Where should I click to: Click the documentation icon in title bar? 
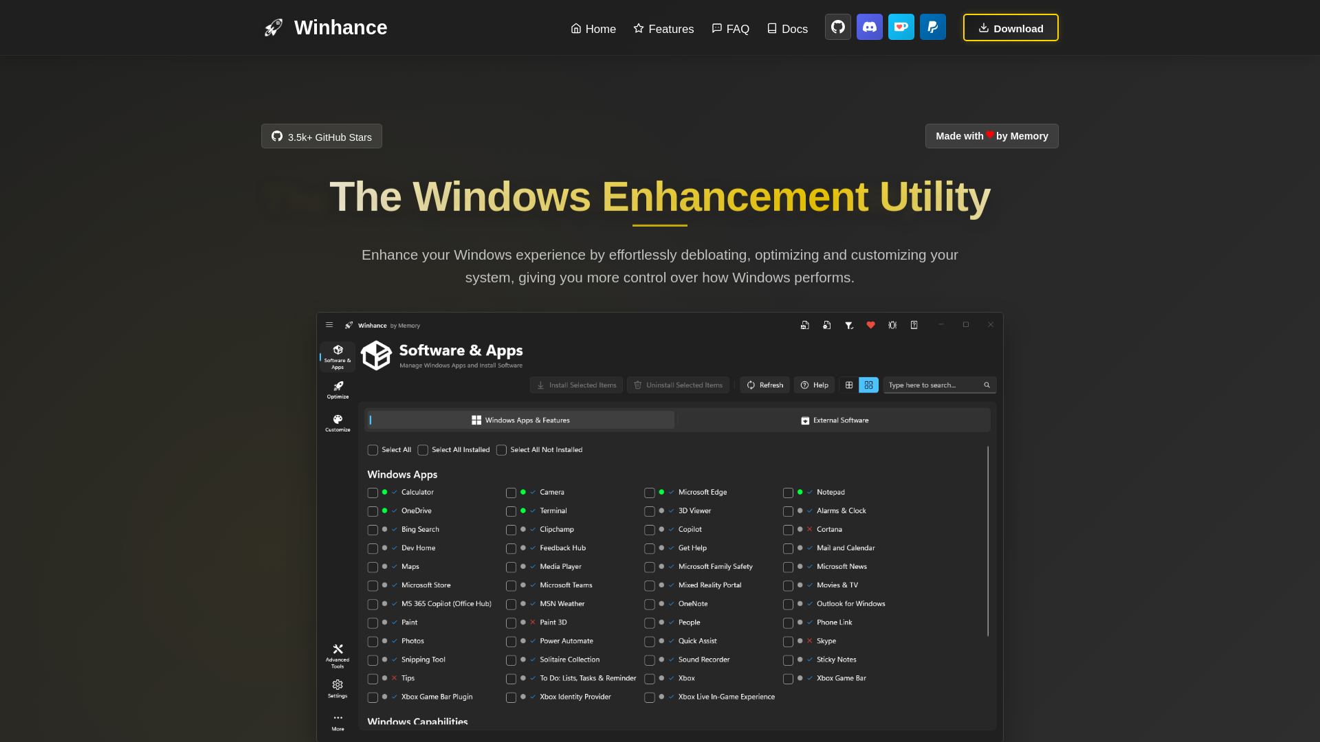(914, 325)
